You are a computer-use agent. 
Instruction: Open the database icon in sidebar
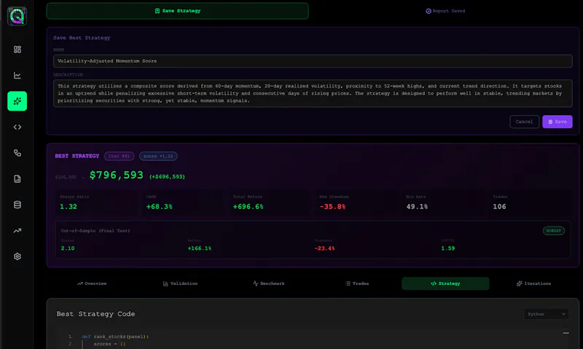click(x=17, y=205)
